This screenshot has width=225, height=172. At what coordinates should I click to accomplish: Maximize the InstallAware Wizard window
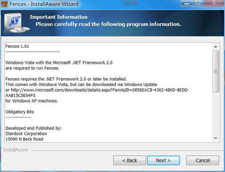click(198, 3)
